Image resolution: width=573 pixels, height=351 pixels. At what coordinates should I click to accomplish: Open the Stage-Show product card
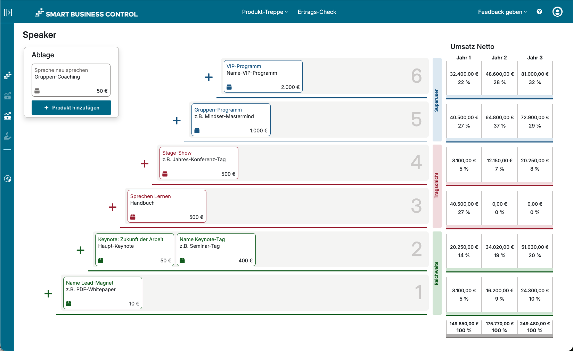click(x=198, y=163)
